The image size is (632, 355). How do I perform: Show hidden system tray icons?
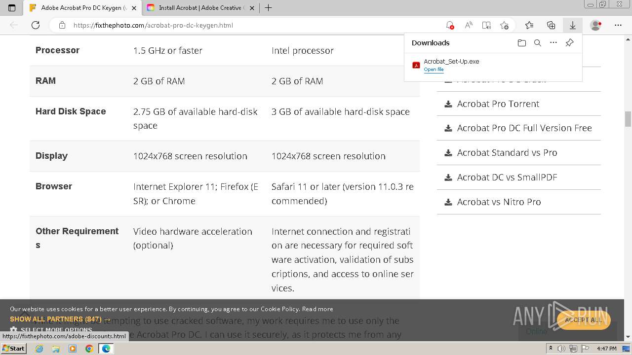point(551,349)
